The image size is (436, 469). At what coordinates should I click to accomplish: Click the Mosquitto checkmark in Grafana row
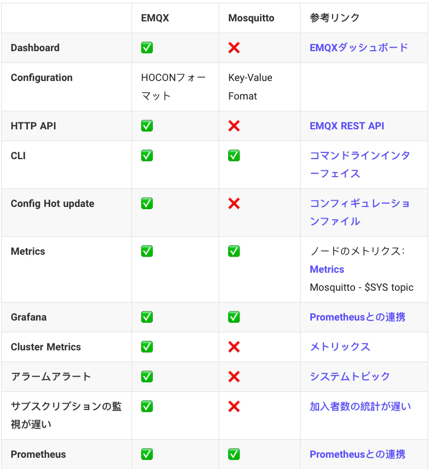click(234, 317)
